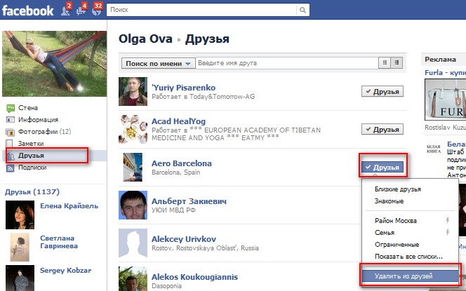
Task: Expand the Поиск по имени dropdown
Action: point(158,63)
